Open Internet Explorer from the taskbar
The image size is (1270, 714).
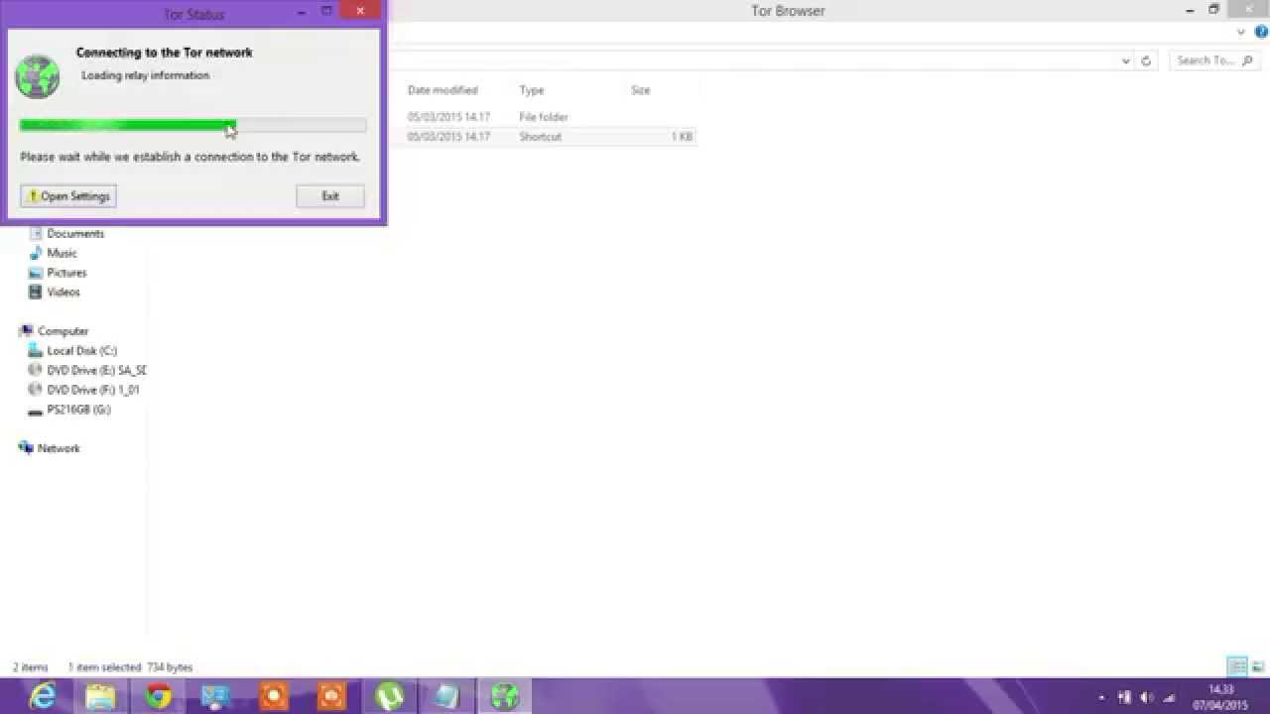tap(43, 696)
